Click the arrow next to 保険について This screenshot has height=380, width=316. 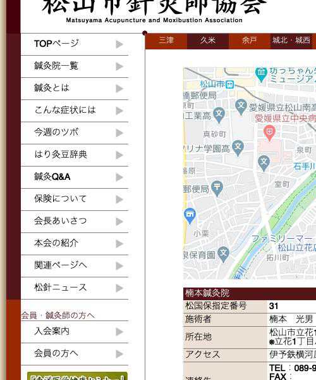[x=119, y=199]
